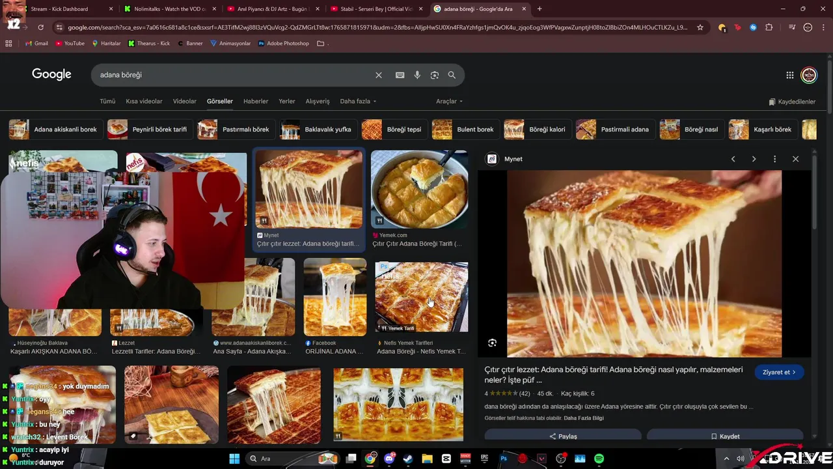Open the Haritalar bookmark
Viewport: 833px width, 469px height.
107,44
